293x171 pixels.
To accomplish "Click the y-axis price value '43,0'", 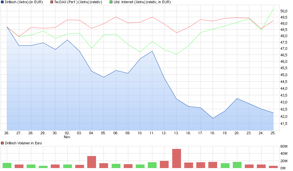I will [x=284, y=102].
